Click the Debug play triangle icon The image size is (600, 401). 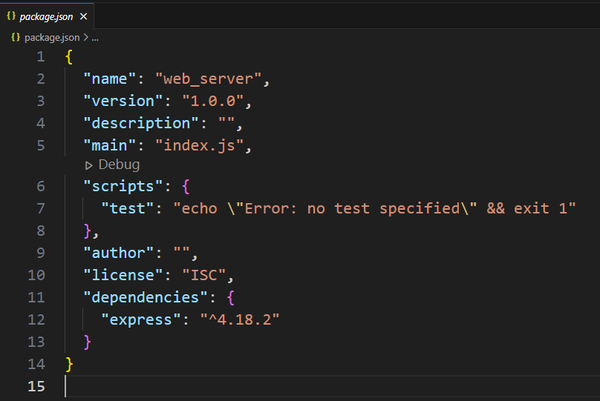89,165
